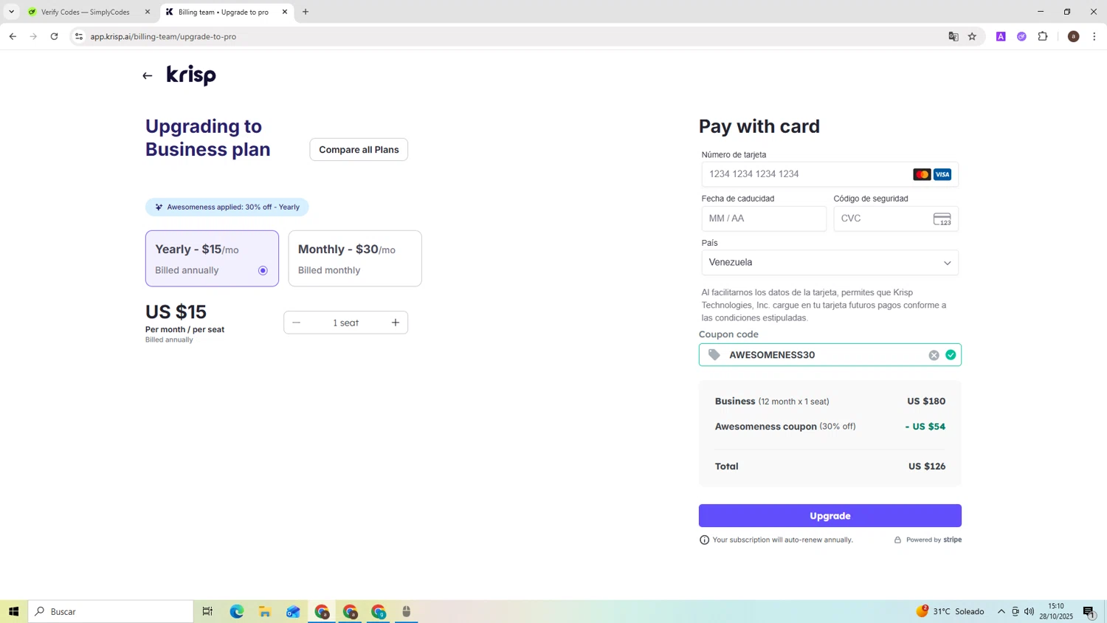Viewport: 1107px width, 623px height.
Task: Open the Extensions puzzle menu
Action: (x=1043, y=36)
